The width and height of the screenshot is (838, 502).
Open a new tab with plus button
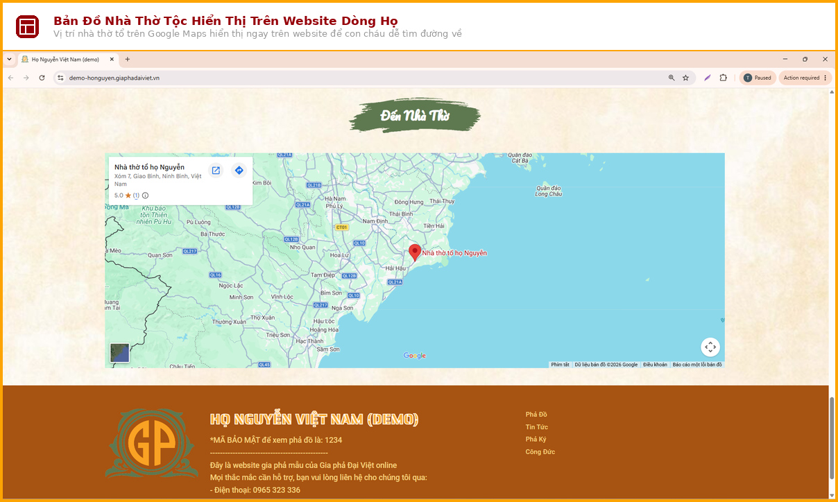coord(127,60)
